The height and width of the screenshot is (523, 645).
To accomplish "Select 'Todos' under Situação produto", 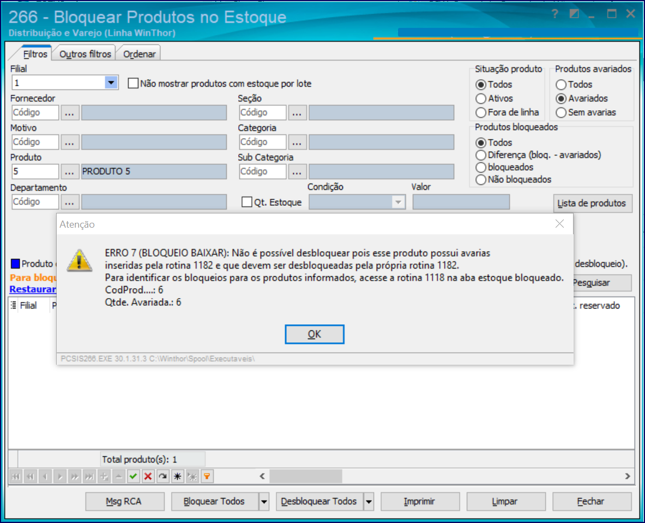I will [480, 85].
